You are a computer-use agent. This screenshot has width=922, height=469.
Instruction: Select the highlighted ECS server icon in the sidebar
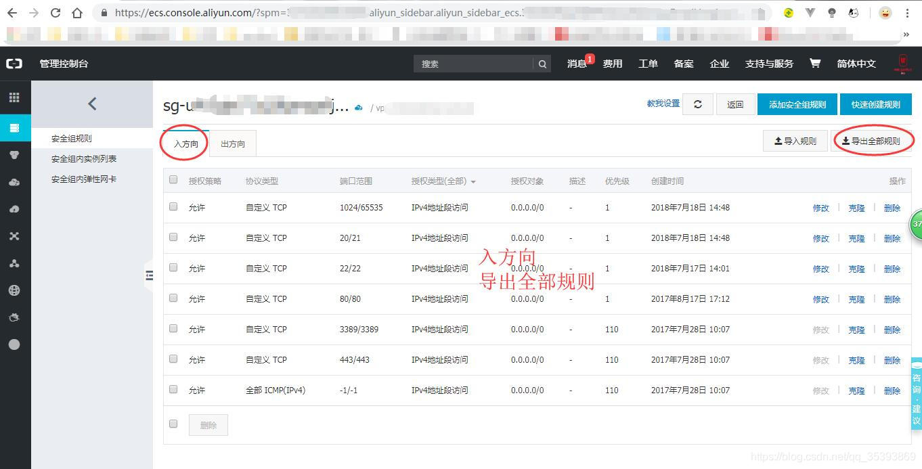[x=15, y=128]
